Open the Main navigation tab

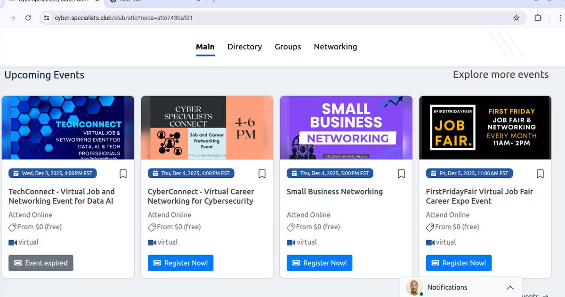205,47
